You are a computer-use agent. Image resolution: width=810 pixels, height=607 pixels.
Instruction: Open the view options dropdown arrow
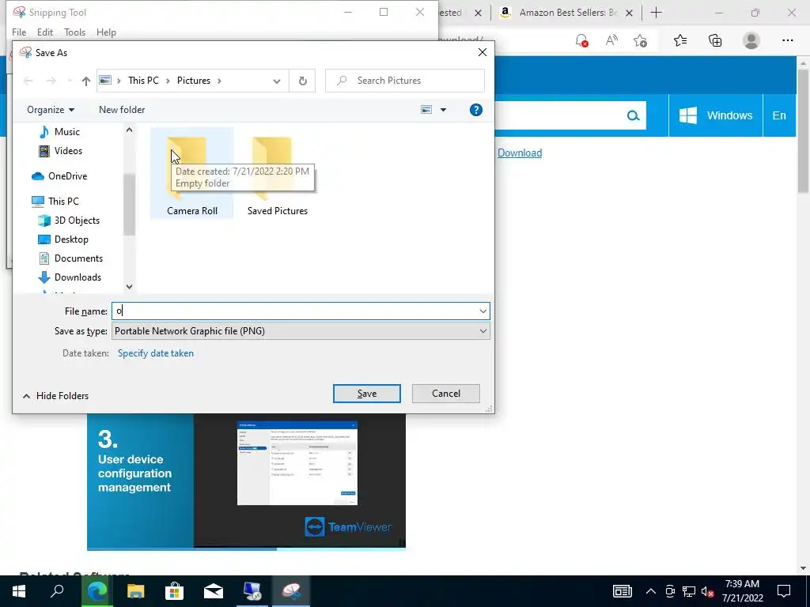(x=443, y=110)
